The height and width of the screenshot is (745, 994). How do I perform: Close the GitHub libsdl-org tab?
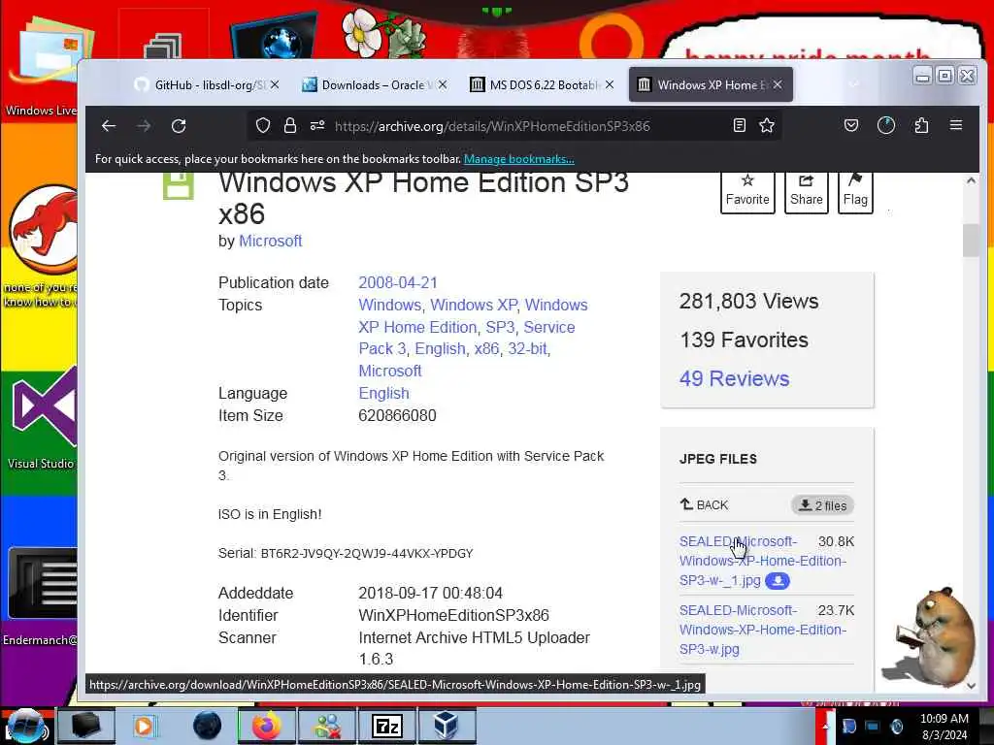click(x=275, y=84)
